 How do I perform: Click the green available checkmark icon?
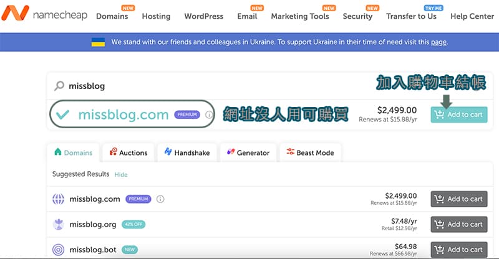pos(63,115)
